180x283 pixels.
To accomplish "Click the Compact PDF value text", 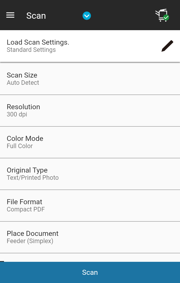I will click(x=26, y=209).
